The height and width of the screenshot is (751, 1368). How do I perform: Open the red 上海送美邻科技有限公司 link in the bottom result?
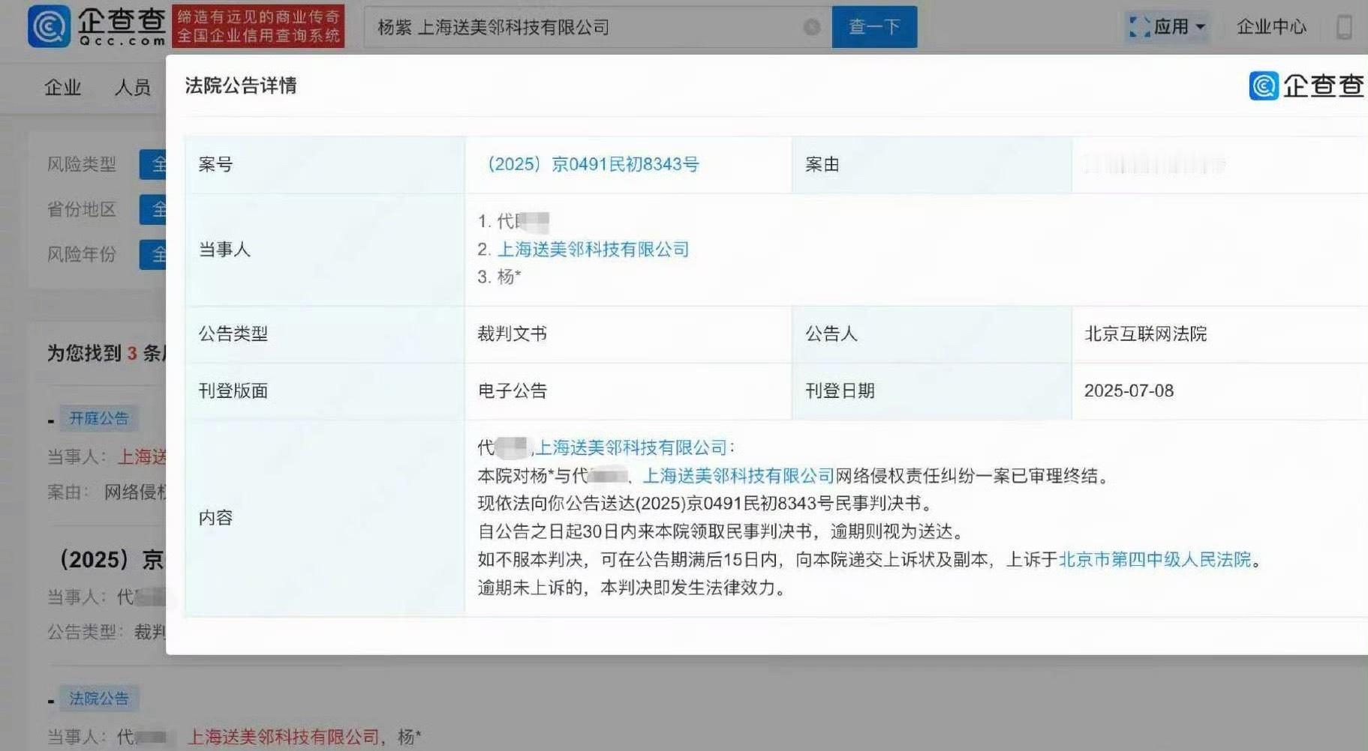point(283,737)
